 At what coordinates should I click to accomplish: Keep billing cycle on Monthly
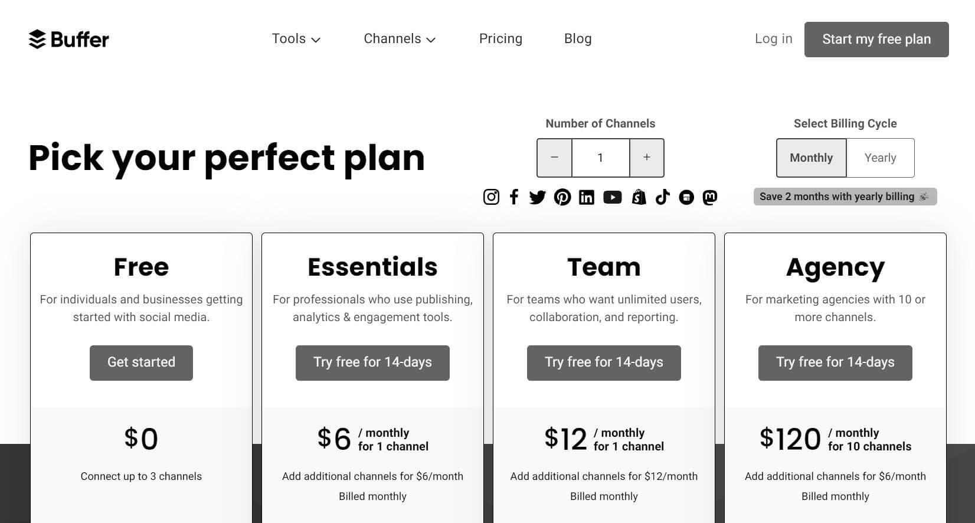[x=811, y=158]
